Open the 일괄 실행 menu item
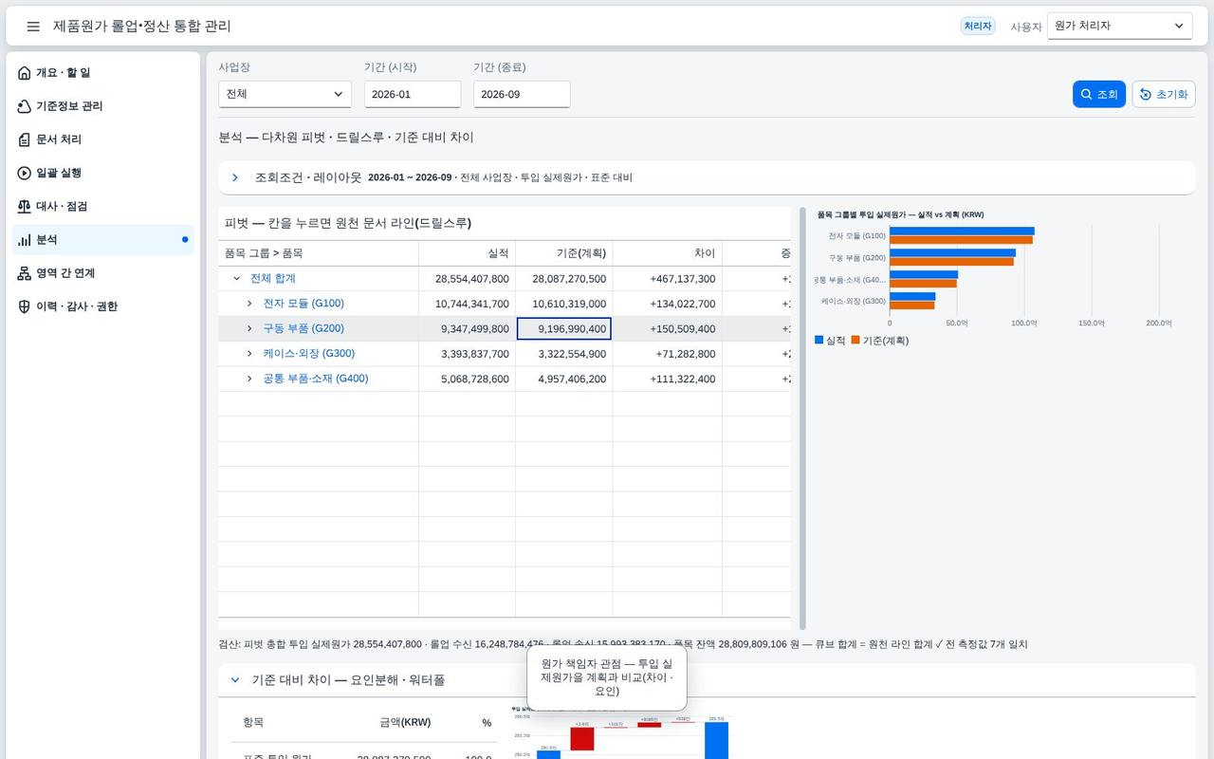Screen dimensions: 1214x759 coord(103,173)
